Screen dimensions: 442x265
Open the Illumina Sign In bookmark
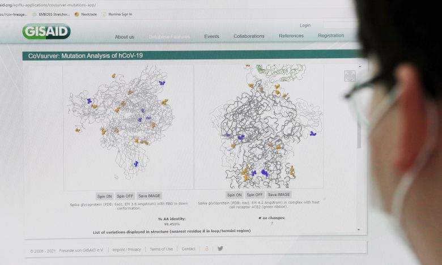119,14
